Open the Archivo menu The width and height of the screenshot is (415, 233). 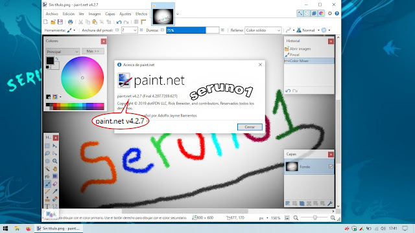[52, 14]
